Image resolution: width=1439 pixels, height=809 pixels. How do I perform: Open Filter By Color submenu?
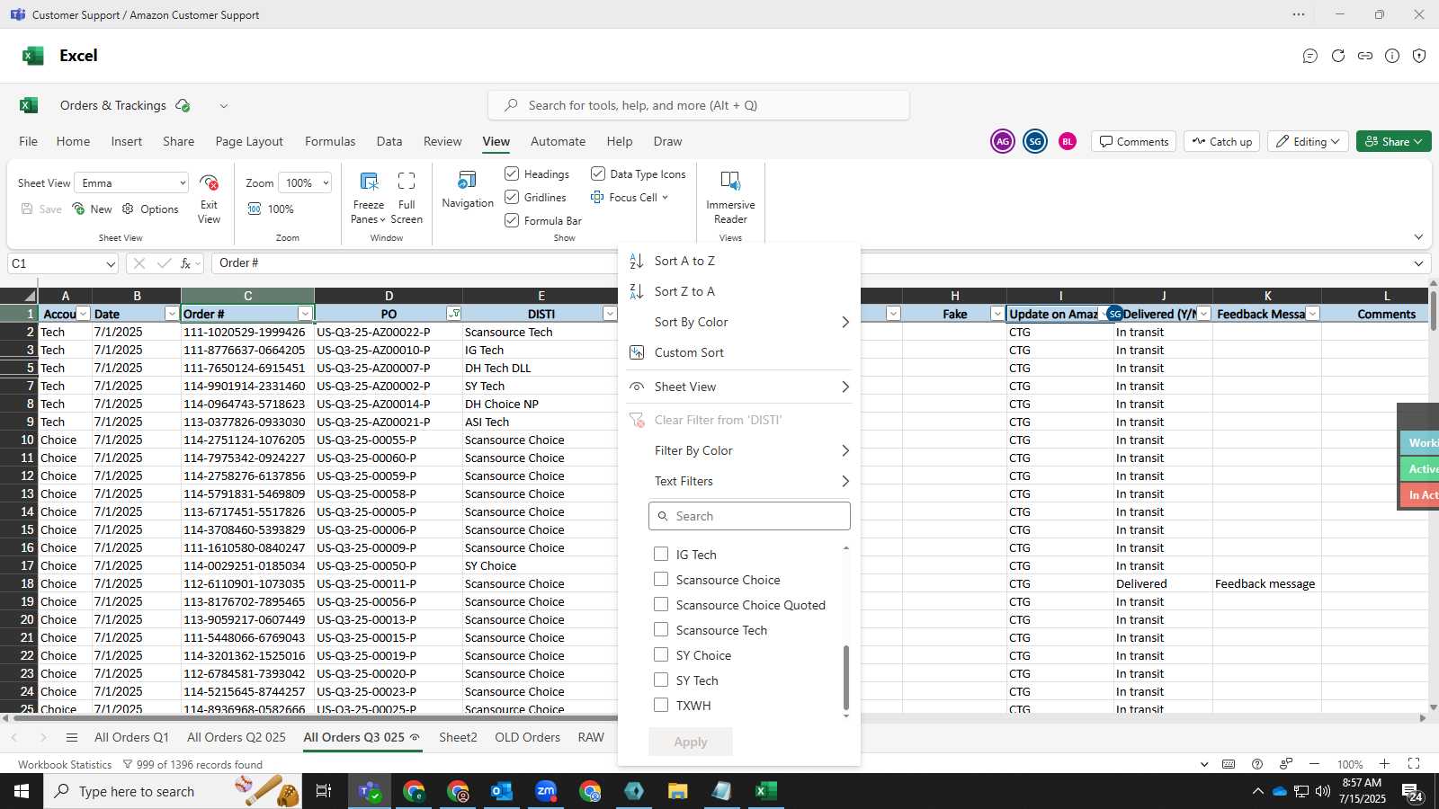click(x=739, y=450)
